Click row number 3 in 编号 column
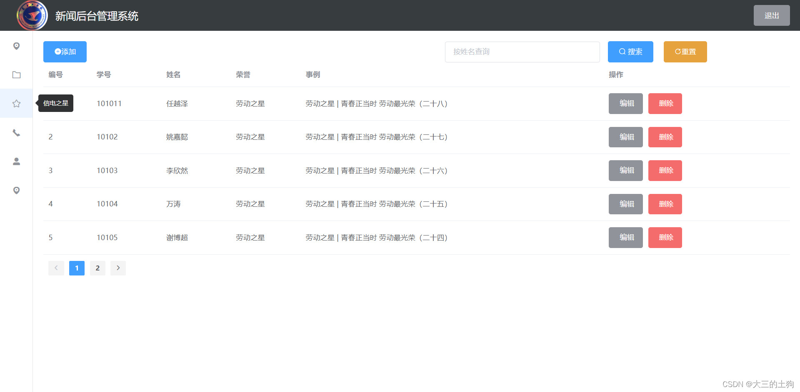Viewport: 800px width, 392px height. pos(50,171)
